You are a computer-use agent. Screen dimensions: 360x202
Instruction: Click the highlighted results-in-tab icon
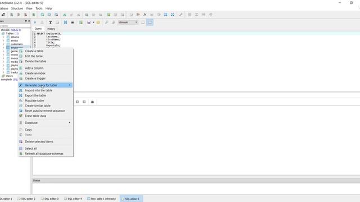click(150, 22)
